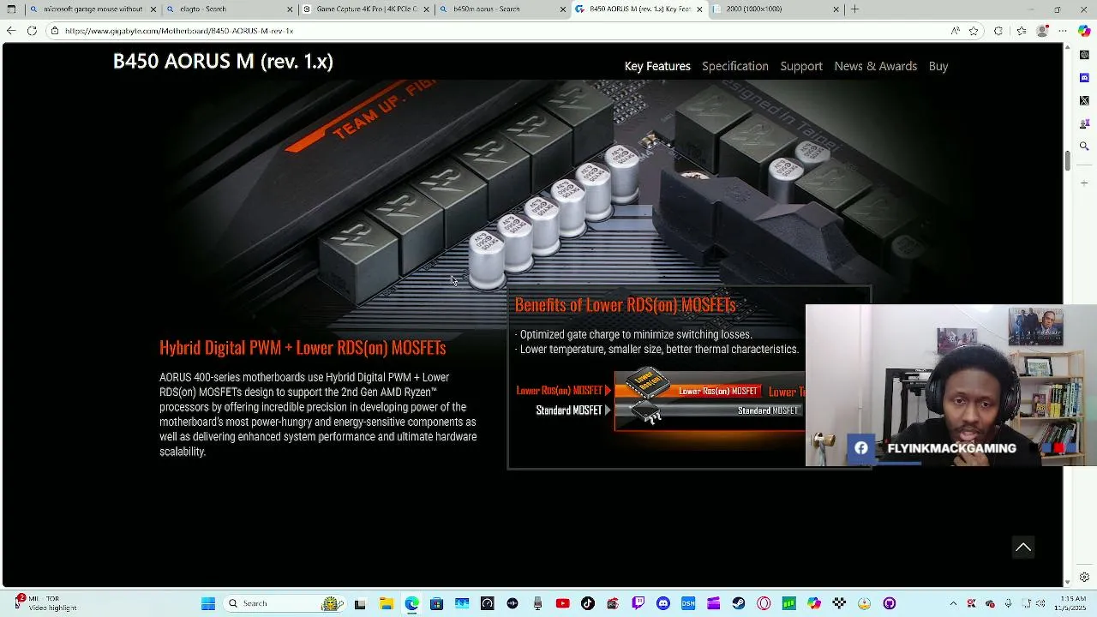Click the Facebook icon on webcam overlay
Screen dimensions: 1097x617
(860, 448)
